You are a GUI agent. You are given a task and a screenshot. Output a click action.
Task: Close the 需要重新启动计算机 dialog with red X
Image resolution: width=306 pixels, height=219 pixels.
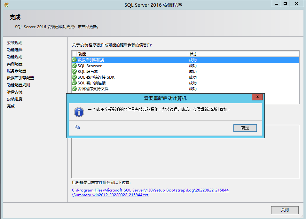point(257,97)
